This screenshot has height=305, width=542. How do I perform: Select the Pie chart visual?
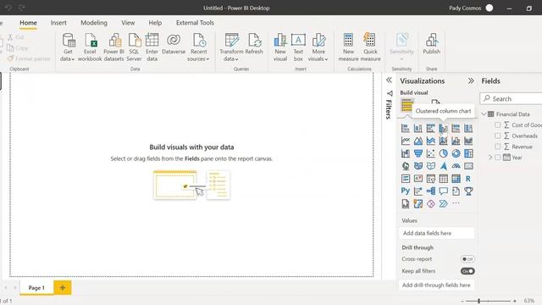pyautogui.click(x=443, y=153)
